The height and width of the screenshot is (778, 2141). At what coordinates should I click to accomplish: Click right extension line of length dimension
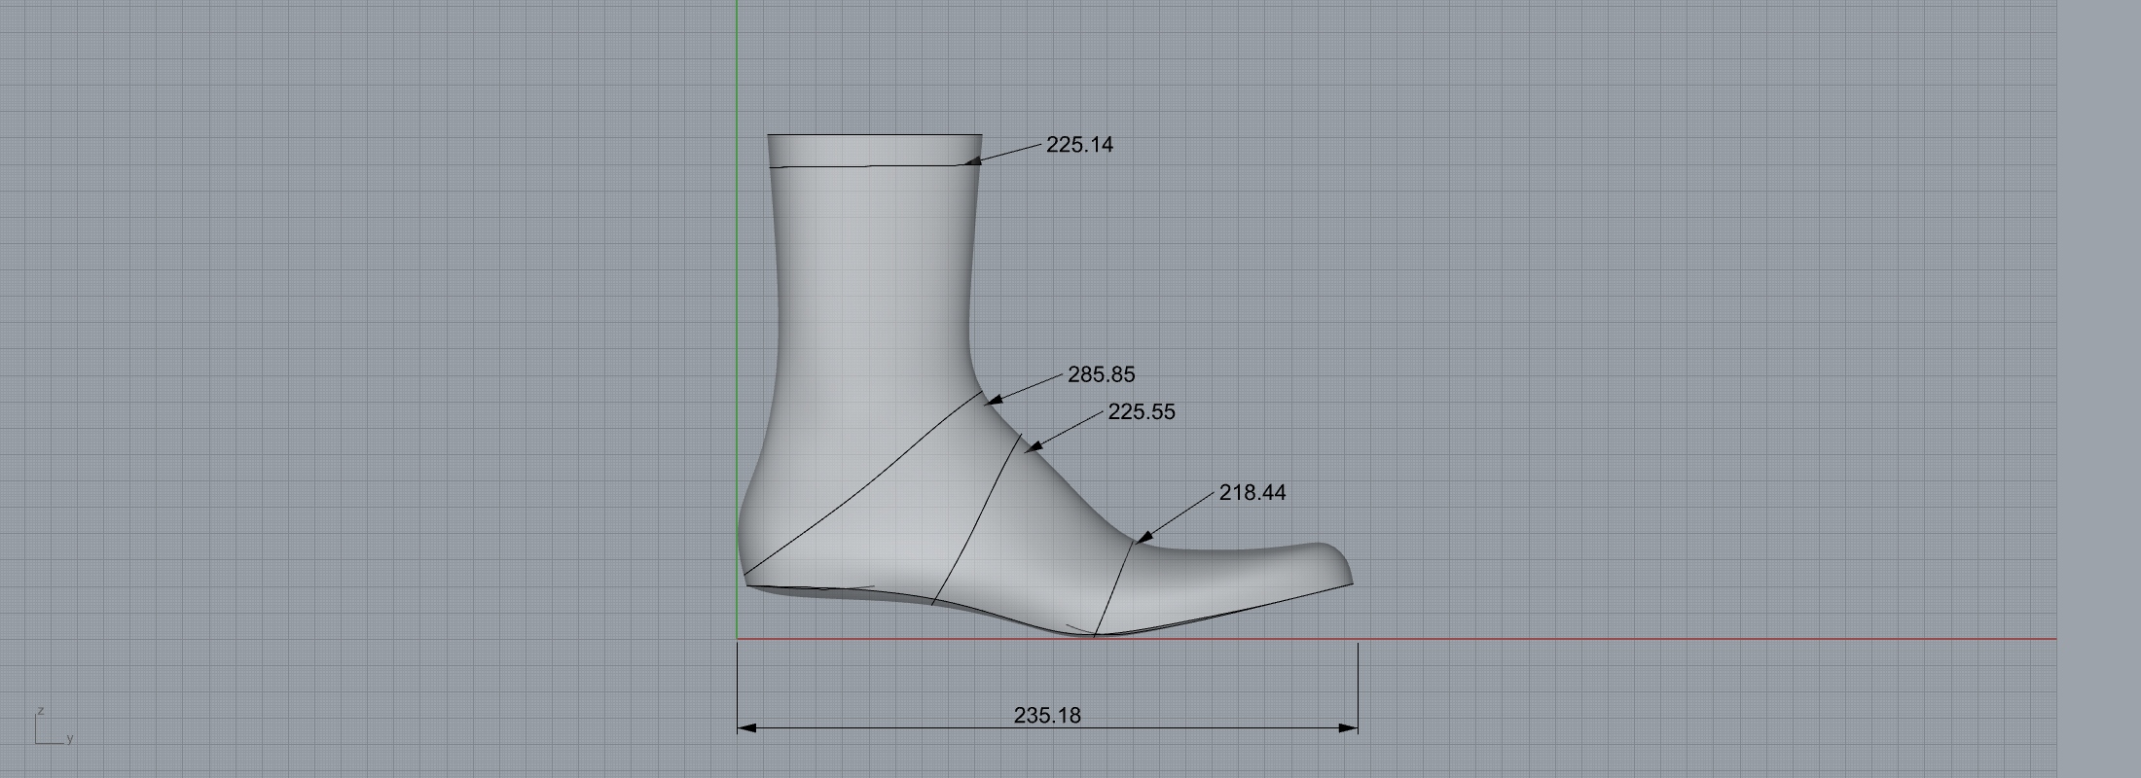click(x=1358, y=681)
